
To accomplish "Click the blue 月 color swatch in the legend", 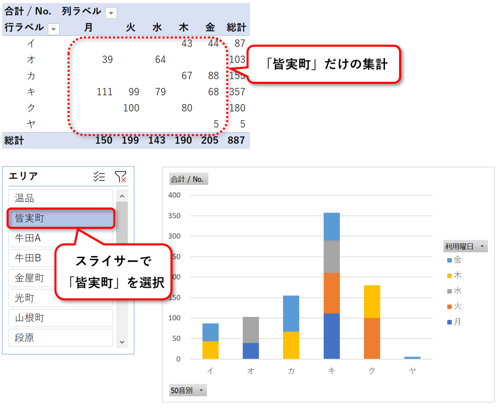I will pyautogui.click(x=450, y=321).
